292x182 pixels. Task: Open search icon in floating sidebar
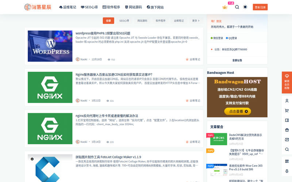pos(287,149)
